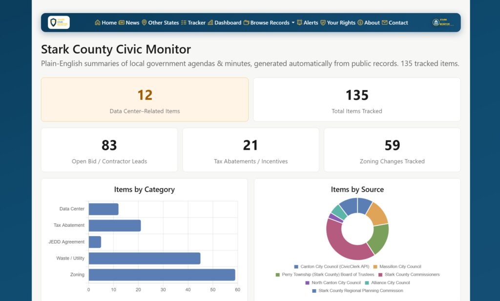Image resolution: width=500 pixels, height=301 pixels.
Task: Click the JEDD Agreement bar in chart
Action: coord(95,242)
